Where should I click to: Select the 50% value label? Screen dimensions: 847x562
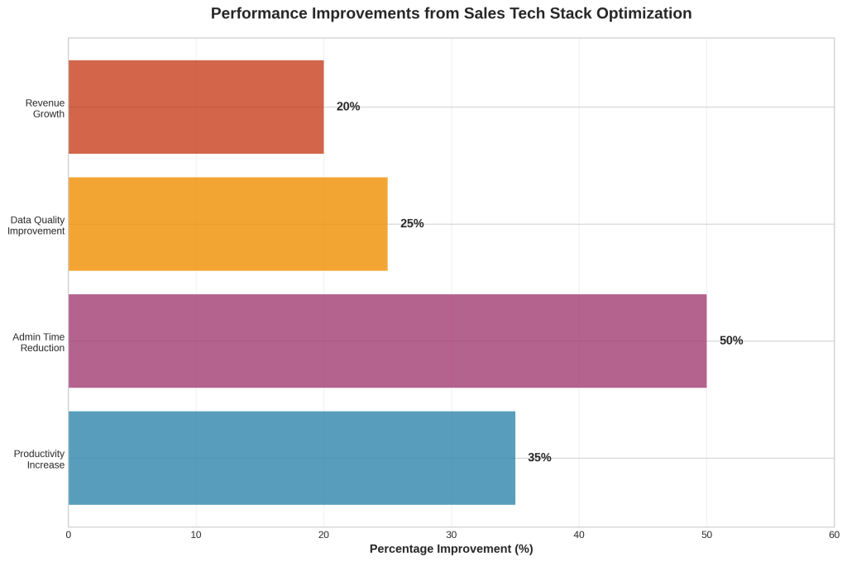[731, 341]
